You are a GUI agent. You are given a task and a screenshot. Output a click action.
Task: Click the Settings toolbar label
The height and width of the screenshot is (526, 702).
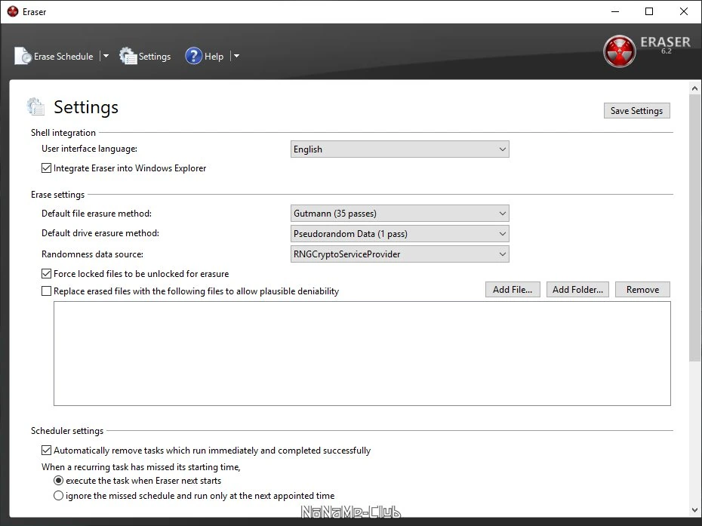155,57
